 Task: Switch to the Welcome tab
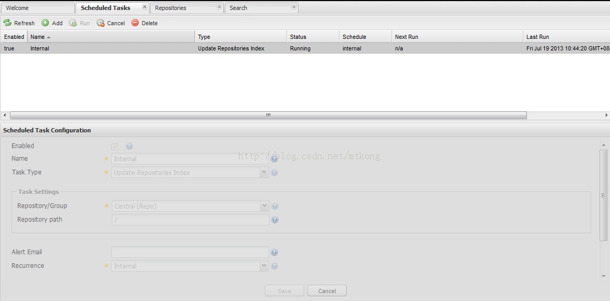[x=37, y=8]
